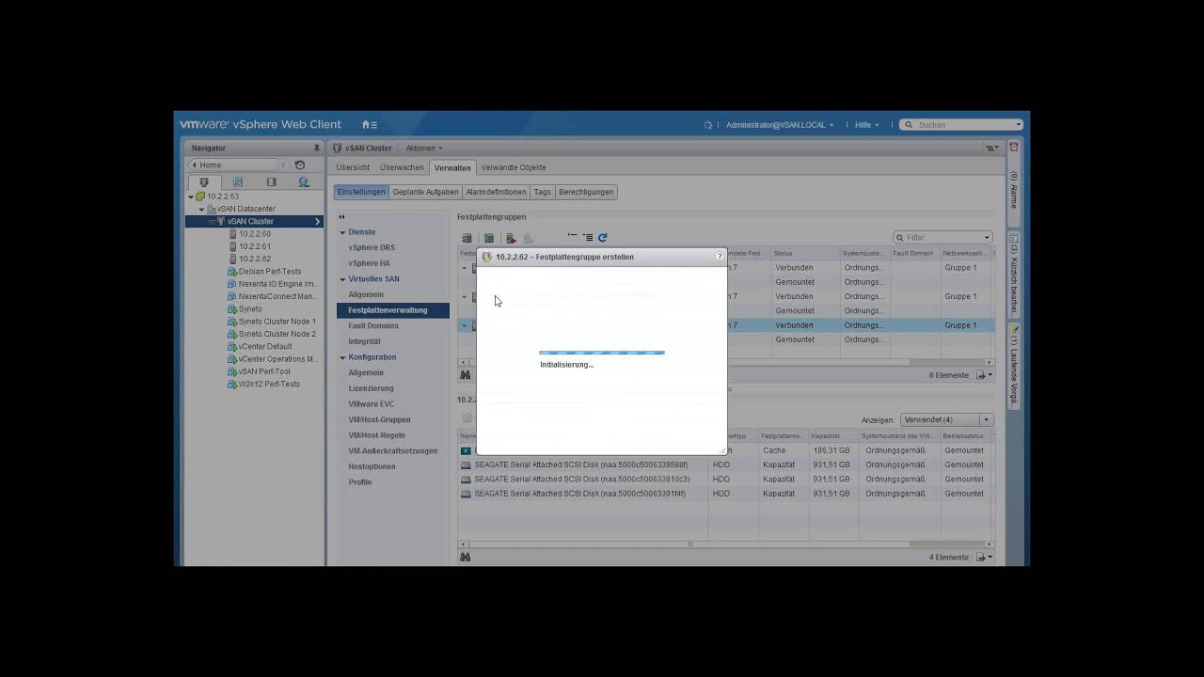1204x677 pixels.
Task: Click the Initialisierung progress bar
Action: (602, 353)
